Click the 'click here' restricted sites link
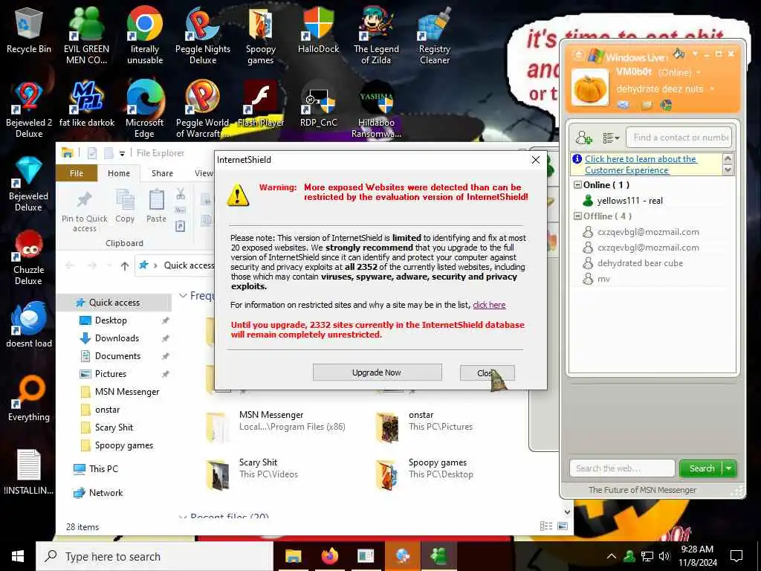761x571 pixels. coord(489,305)
